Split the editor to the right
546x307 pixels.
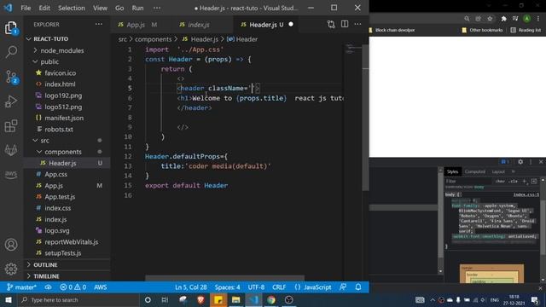coord(345,24)
